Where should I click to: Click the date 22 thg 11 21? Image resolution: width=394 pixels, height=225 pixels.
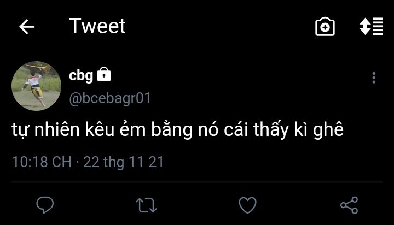[123, 162]
